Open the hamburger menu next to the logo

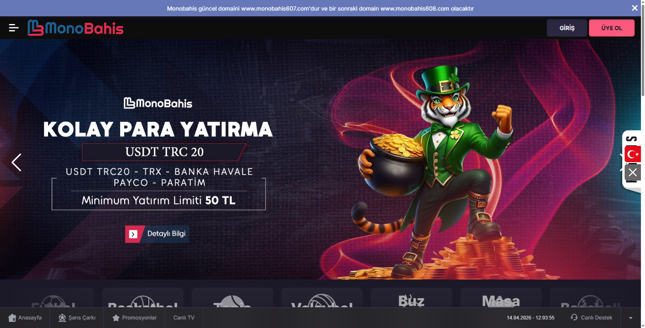tap(13, 28)
